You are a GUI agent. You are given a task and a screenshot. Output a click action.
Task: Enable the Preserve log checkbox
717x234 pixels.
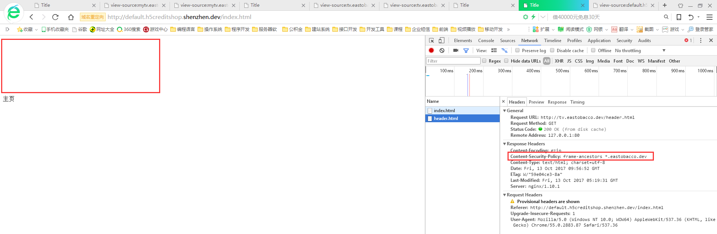click(x=517, y=50)
